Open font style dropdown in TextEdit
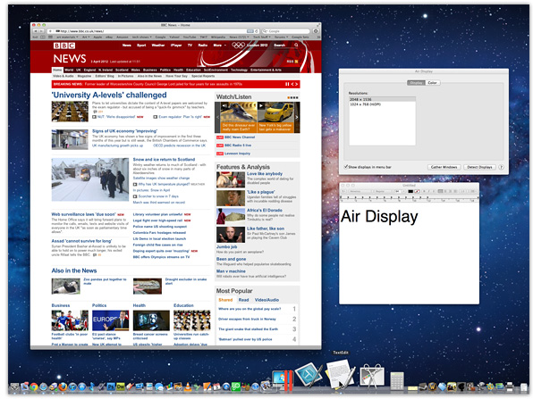 (x=383, y=191)
